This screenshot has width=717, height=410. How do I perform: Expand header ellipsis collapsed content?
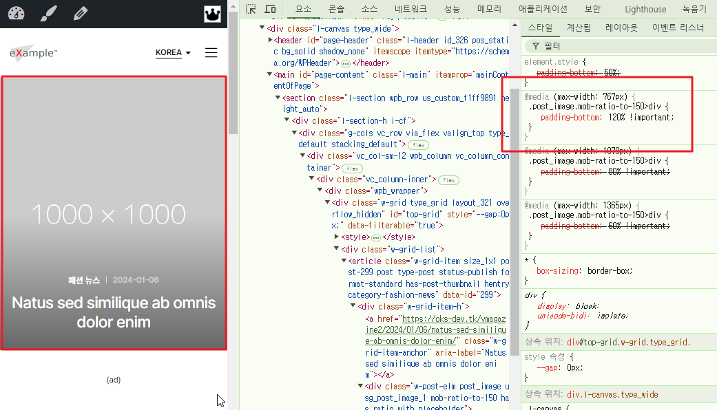[346, 63]
